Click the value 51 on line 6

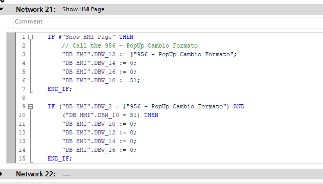pyautogui.click(x=133, y=80)
